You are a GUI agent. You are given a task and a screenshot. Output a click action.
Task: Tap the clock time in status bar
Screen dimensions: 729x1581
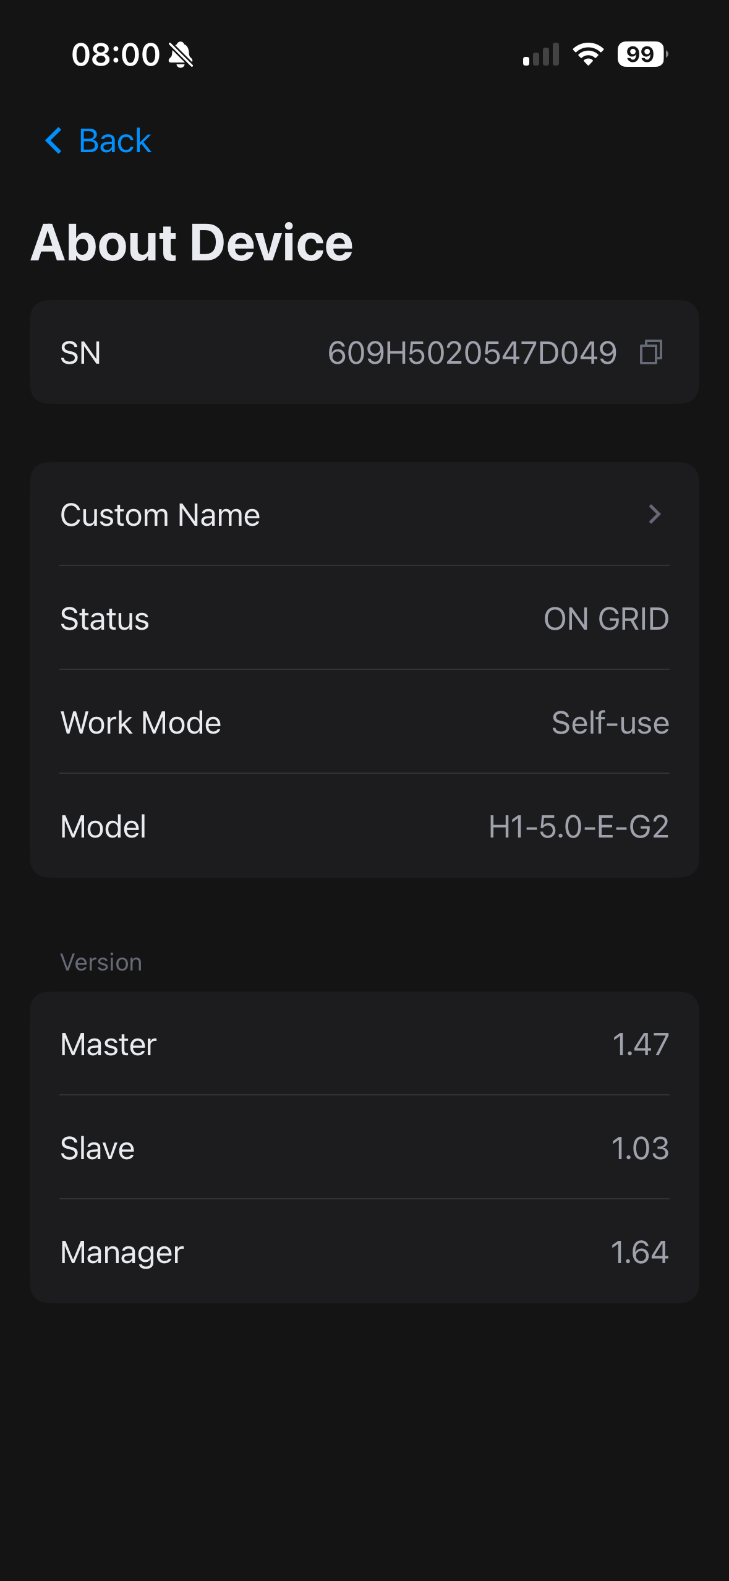[x=116, y=54]
